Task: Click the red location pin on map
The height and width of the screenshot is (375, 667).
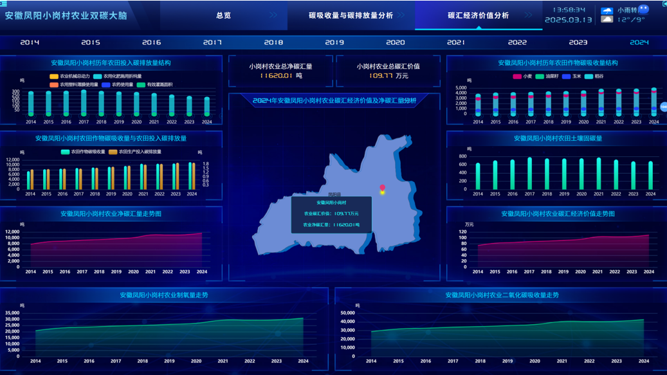Action: click(382, 188)
